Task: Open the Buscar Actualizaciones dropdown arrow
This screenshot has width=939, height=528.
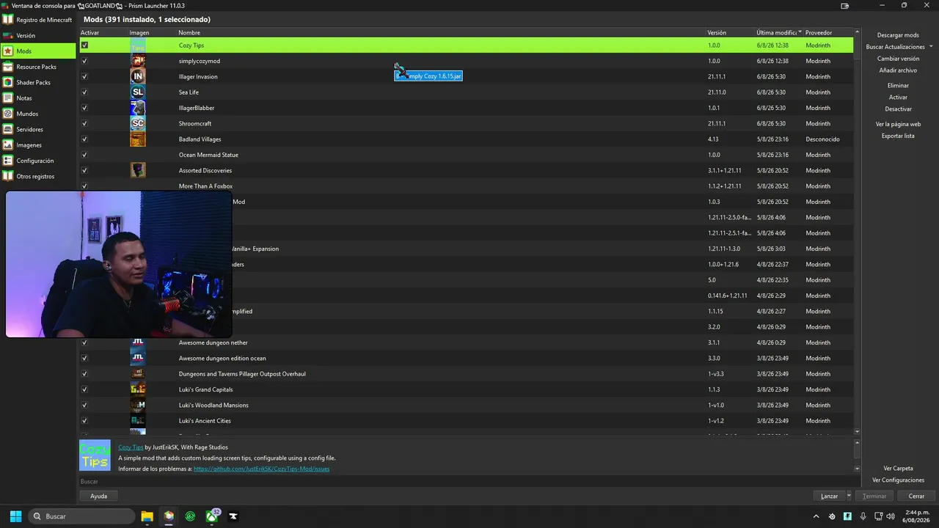Action: click(x=931, y=47)
